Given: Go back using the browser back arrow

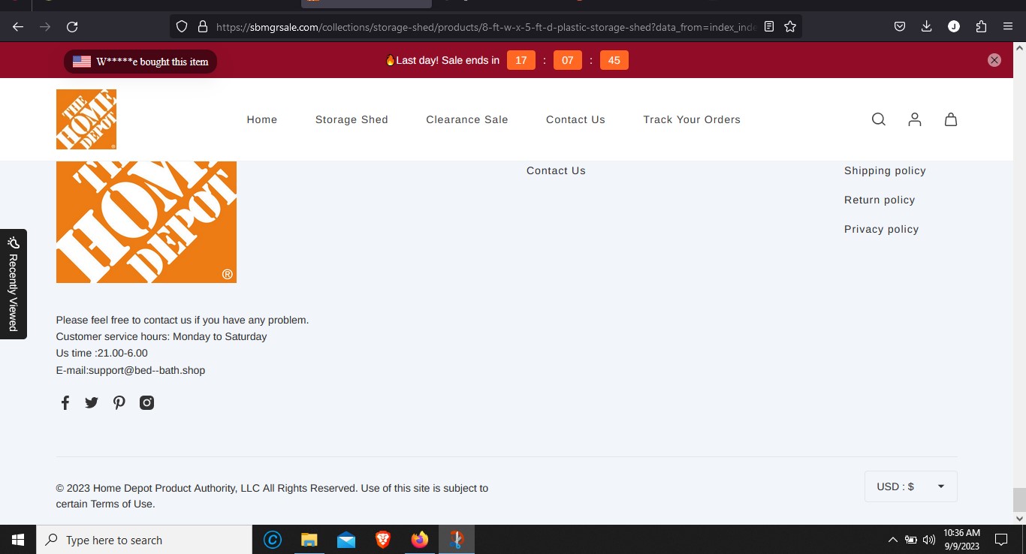Looking at the screenshot, I should (x=18, y=26).
